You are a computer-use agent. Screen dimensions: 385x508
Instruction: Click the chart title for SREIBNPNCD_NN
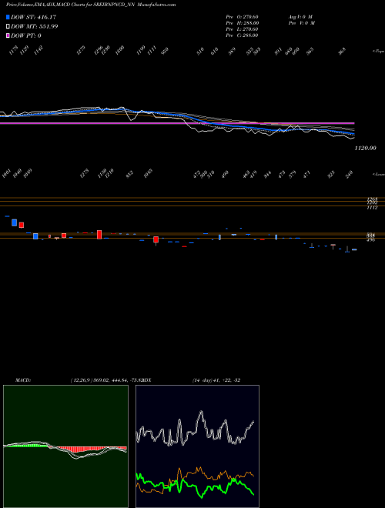(91, 5)
